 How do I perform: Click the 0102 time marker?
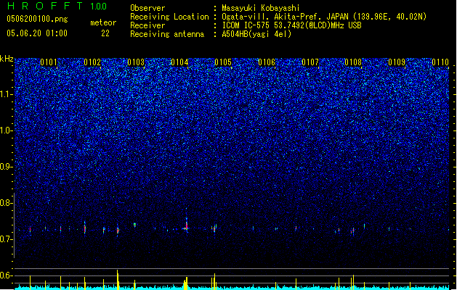pyautogui.click(x=92, y=62)
